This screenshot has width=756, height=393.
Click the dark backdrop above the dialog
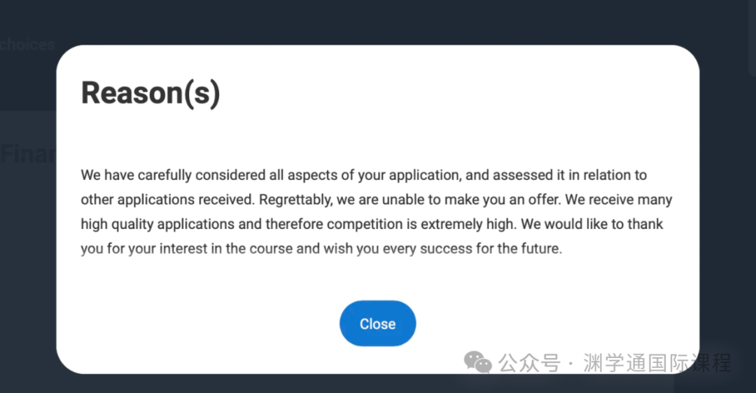pos(378,21)
